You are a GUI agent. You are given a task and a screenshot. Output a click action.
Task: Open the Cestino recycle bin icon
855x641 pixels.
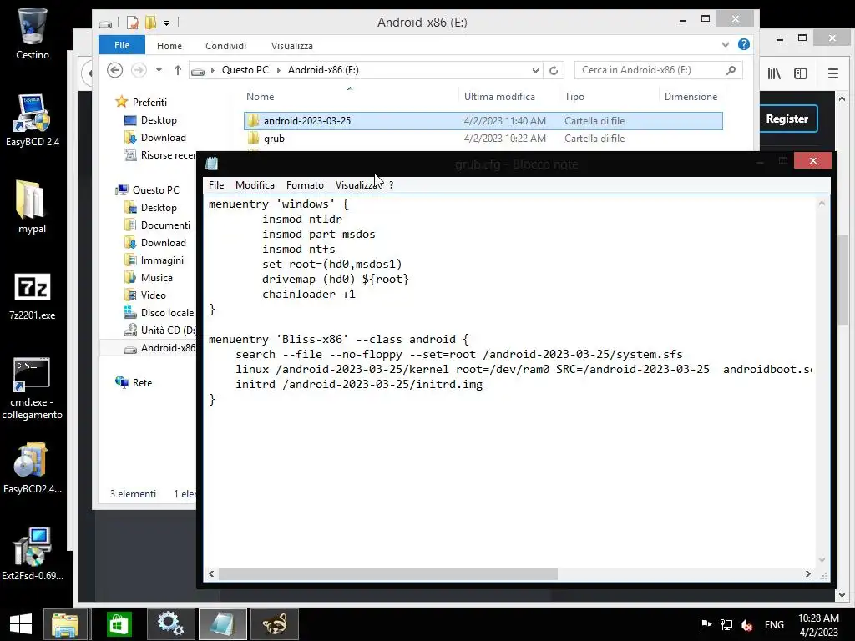pyautogui.click(x=33, y=33)
